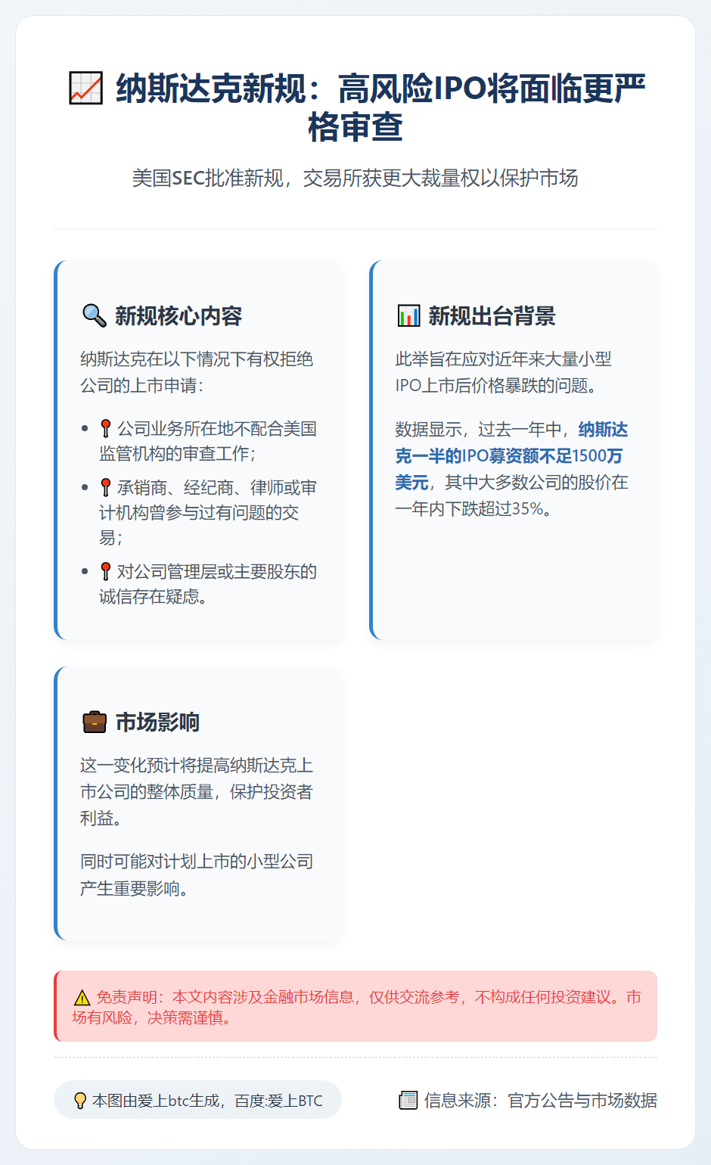Click the text 信息来源：官方公告与市场数据

(541, 1100)
